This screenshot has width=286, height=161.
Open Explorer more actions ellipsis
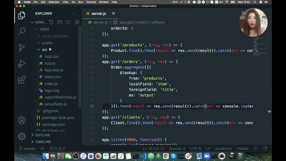point(73,13)
